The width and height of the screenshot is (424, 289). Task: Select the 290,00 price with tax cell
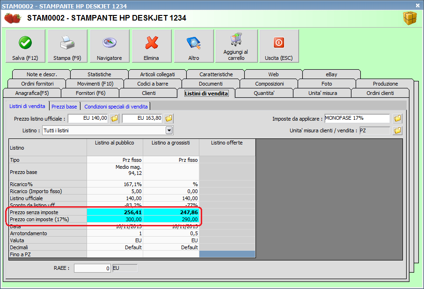point(171,219)
